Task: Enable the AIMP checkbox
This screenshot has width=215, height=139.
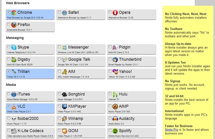Action: [110, 106]
